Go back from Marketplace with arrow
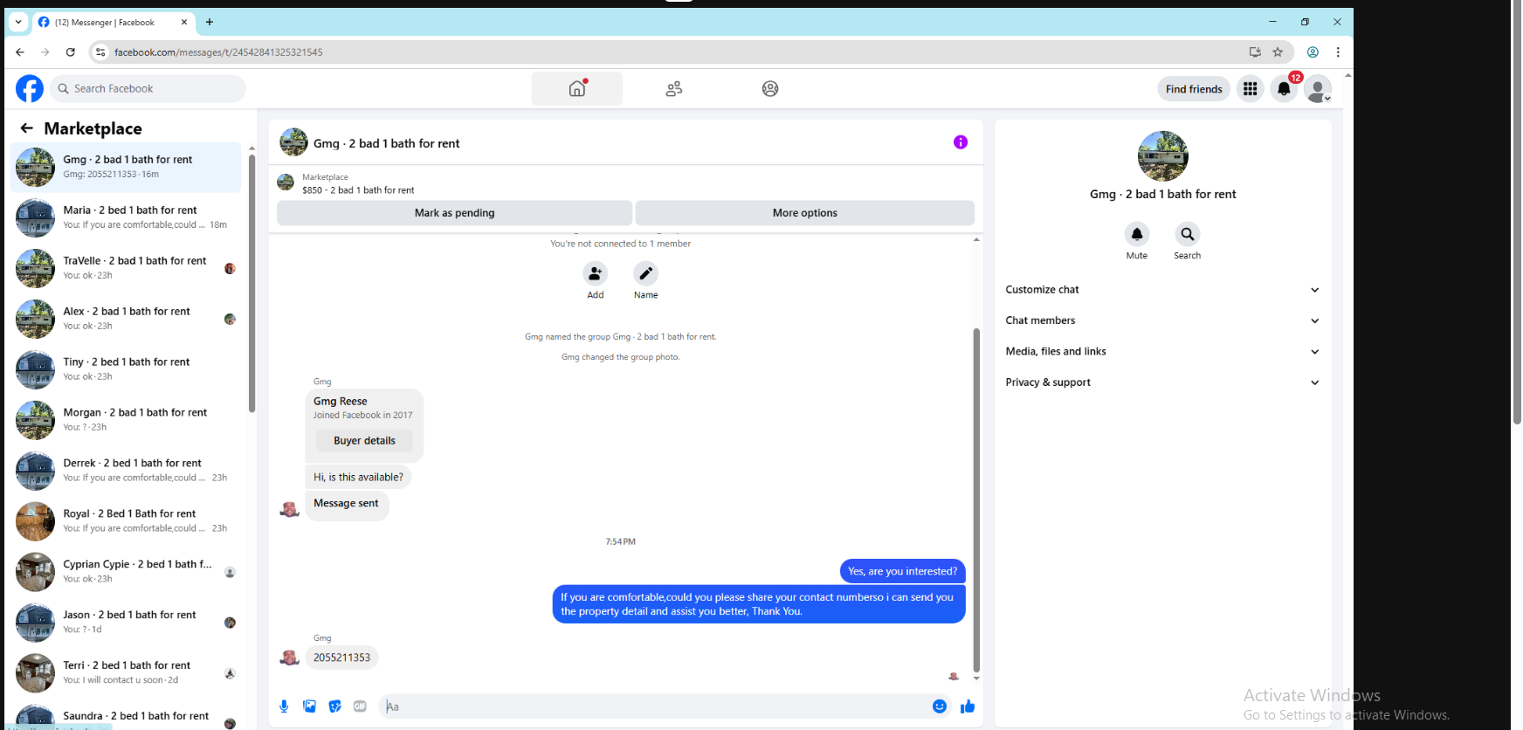 27,128
